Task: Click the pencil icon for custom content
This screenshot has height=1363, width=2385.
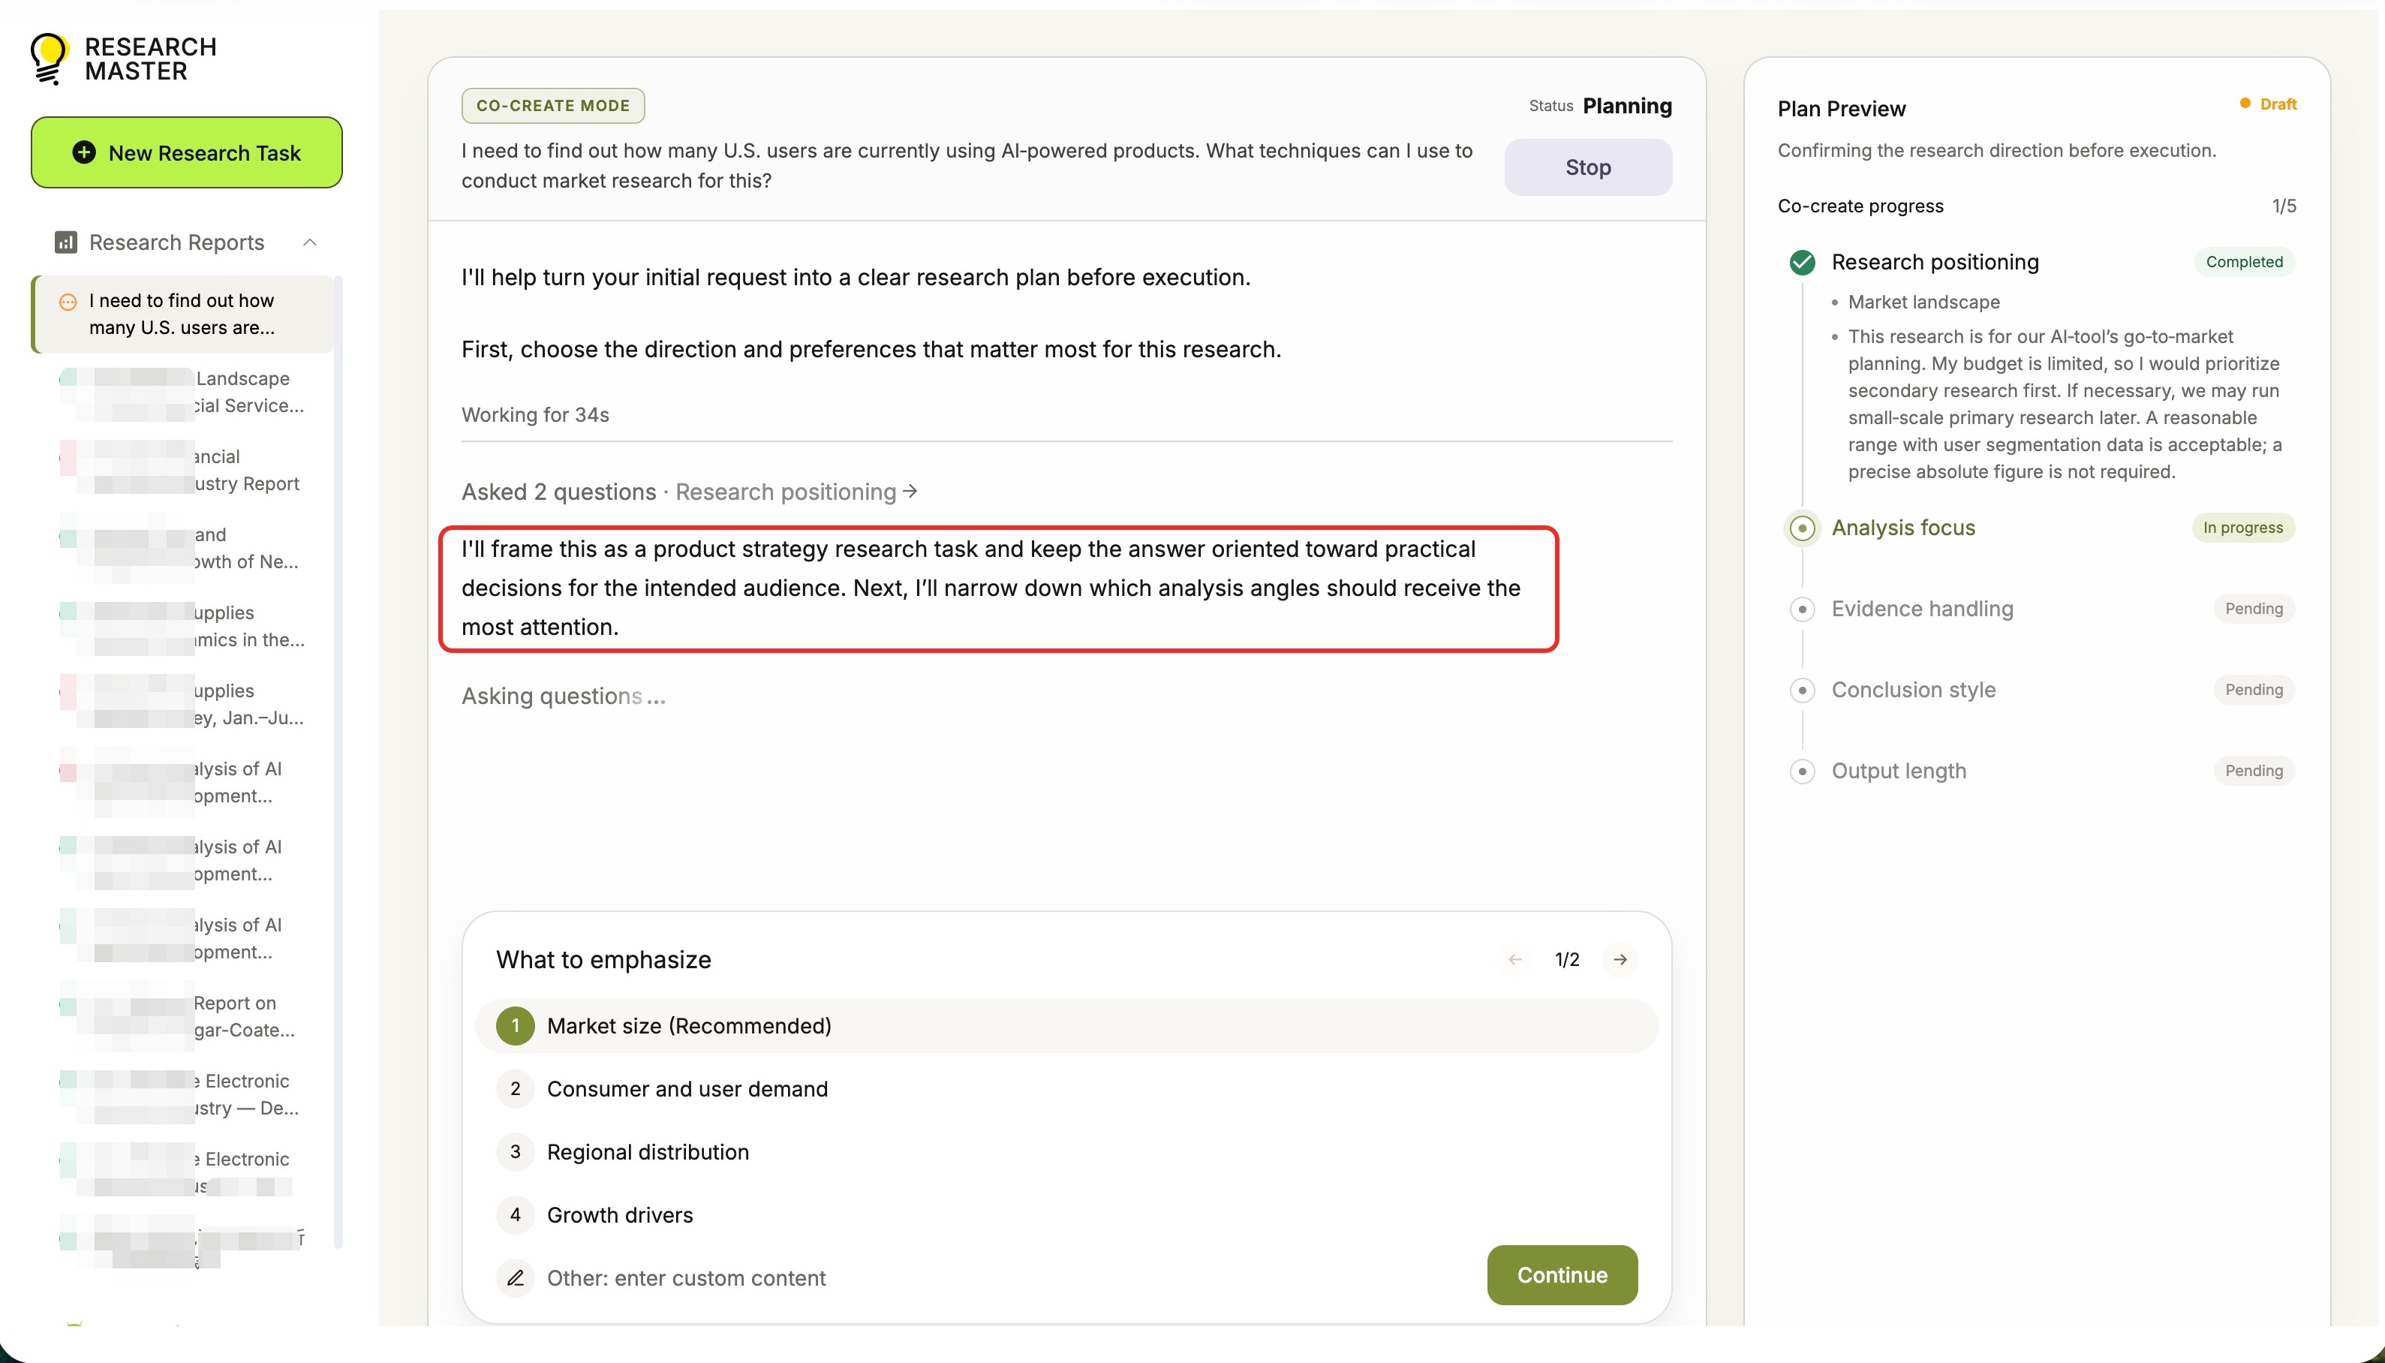Action: coord(515,1277)
